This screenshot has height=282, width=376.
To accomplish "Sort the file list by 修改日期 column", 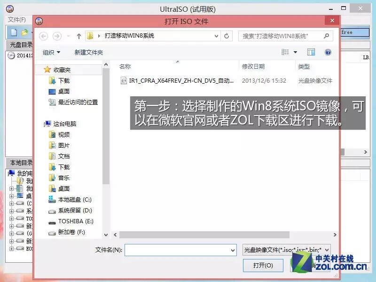I will (x=253, y=66).
